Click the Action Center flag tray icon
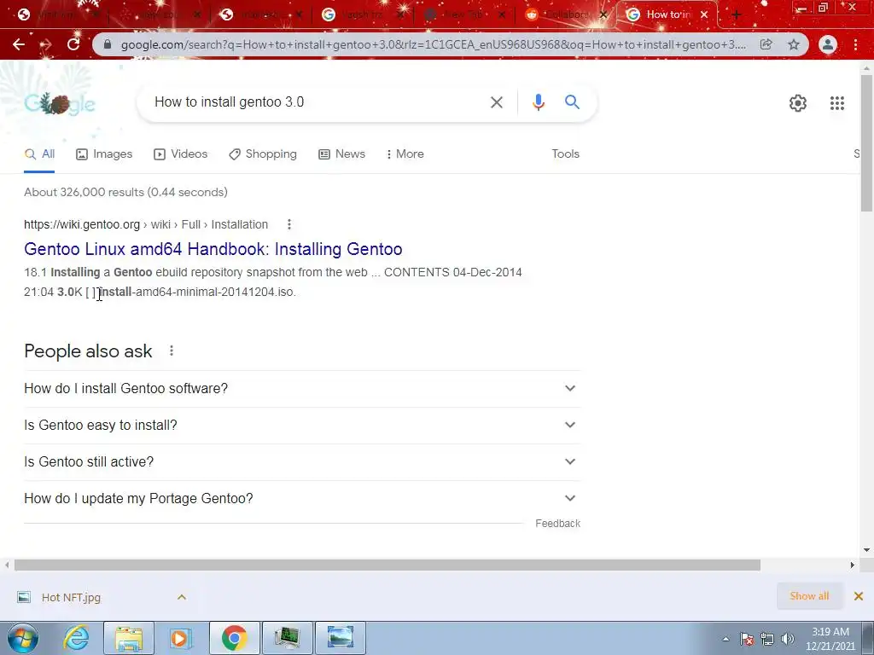 [x=747, y=639]
